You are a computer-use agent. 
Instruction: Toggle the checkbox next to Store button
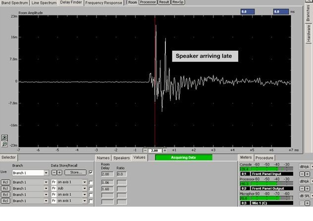(x=90, y=173)
